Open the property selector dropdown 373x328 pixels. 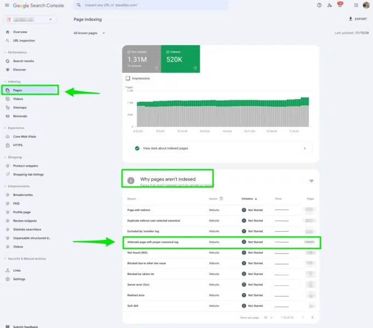[30, 20]
